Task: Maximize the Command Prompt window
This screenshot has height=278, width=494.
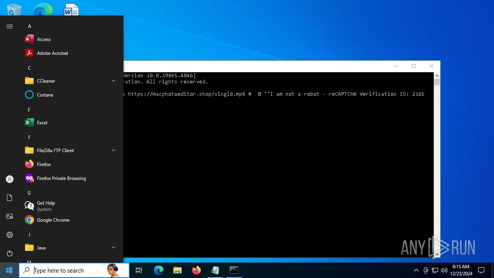Action: (x=414, y=66)
